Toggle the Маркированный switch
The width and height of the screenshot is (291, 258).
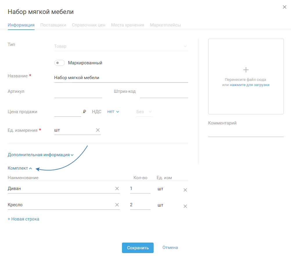click(60, 63)
